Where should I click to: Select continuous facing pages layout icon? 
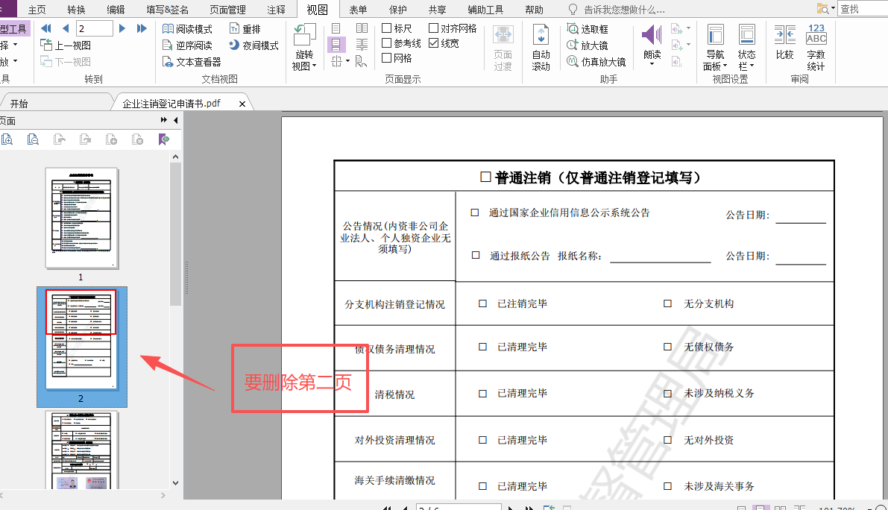tap(362, 45)
